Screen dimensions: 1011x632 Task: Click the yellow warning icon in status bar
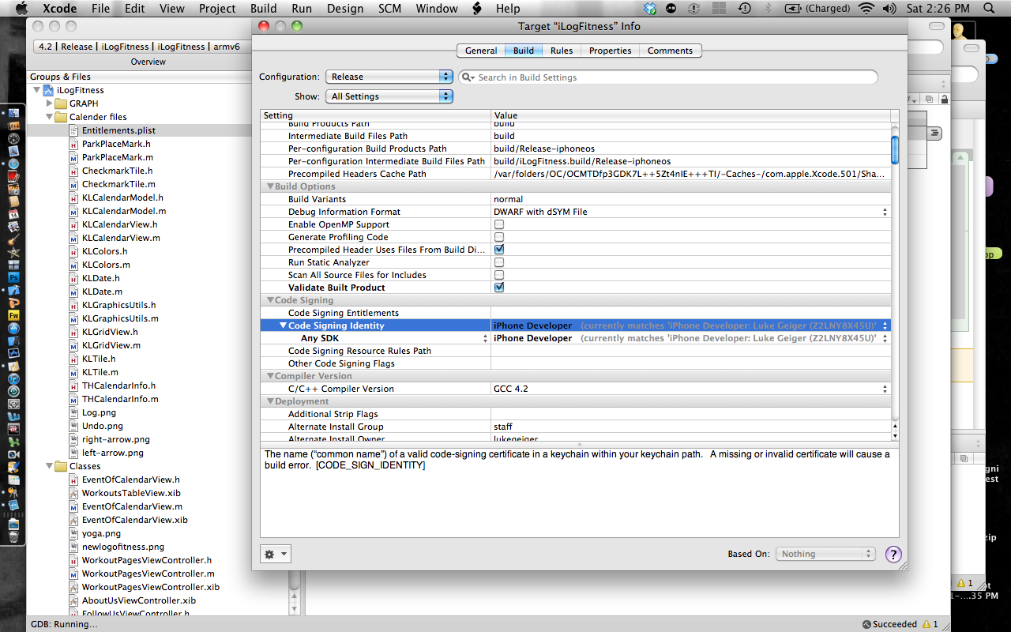point(926,624)
